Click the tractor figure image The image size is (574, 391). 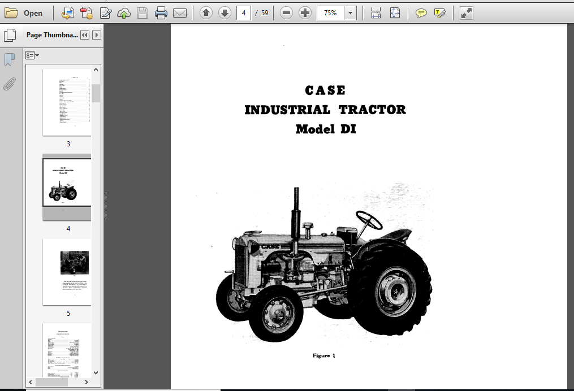(x=323, y=265)
